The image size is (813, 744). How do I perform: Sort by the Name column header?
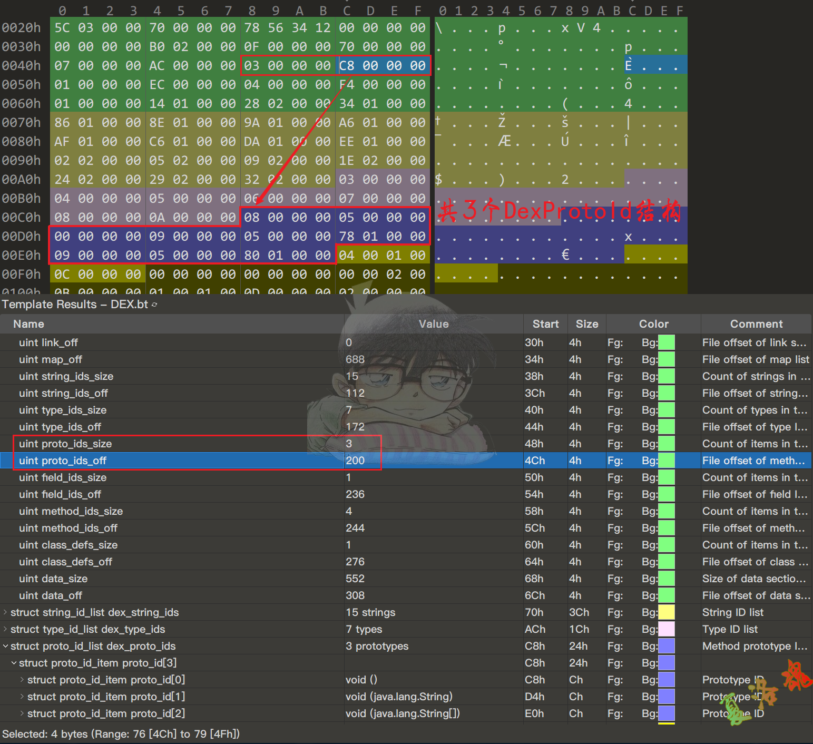point(29,324)
